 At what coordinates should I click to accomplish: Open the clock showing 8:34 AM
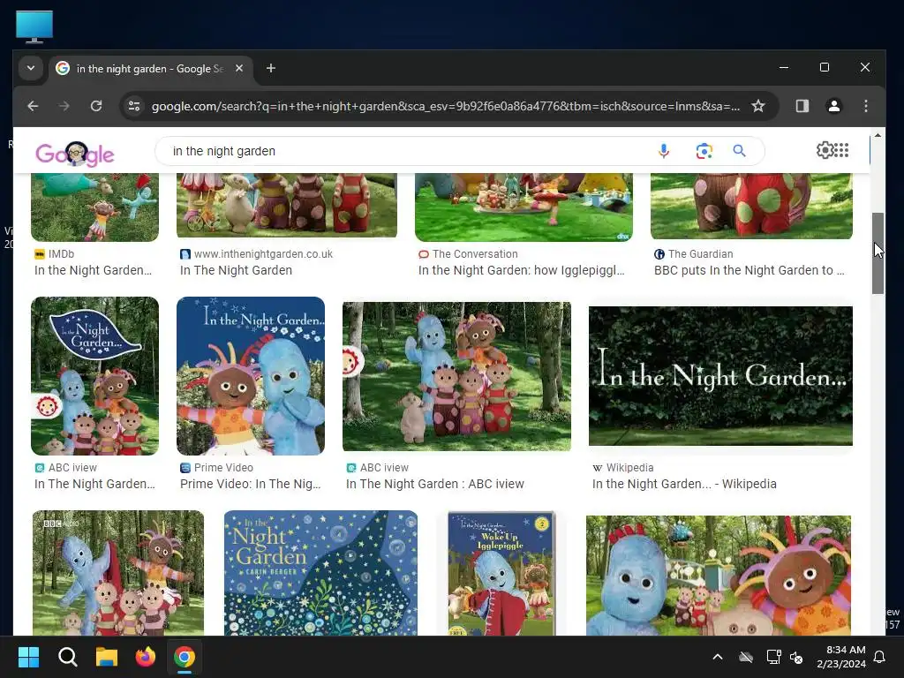tap(841, 657)
